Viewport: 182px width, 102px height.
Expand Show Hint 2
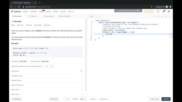coord(47,94)
